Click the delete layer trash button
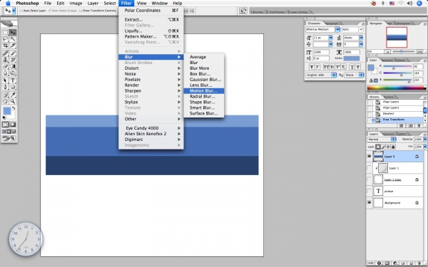 click(x=420, y=263)
